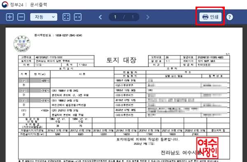Screen dimensions: 247x162
Task: Go to next page arrow
Action: click(148, 17)
